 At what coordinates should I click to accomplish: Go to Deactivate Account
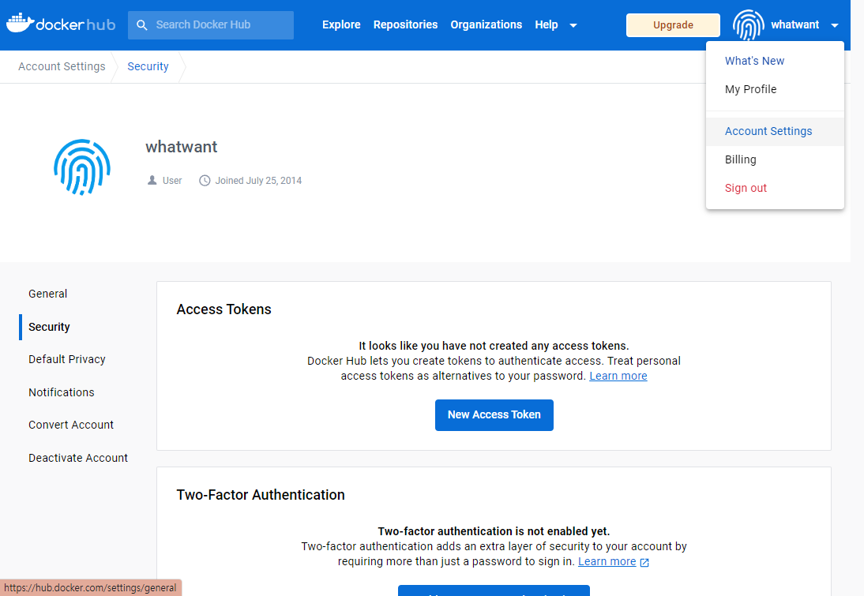pos(78,458)
